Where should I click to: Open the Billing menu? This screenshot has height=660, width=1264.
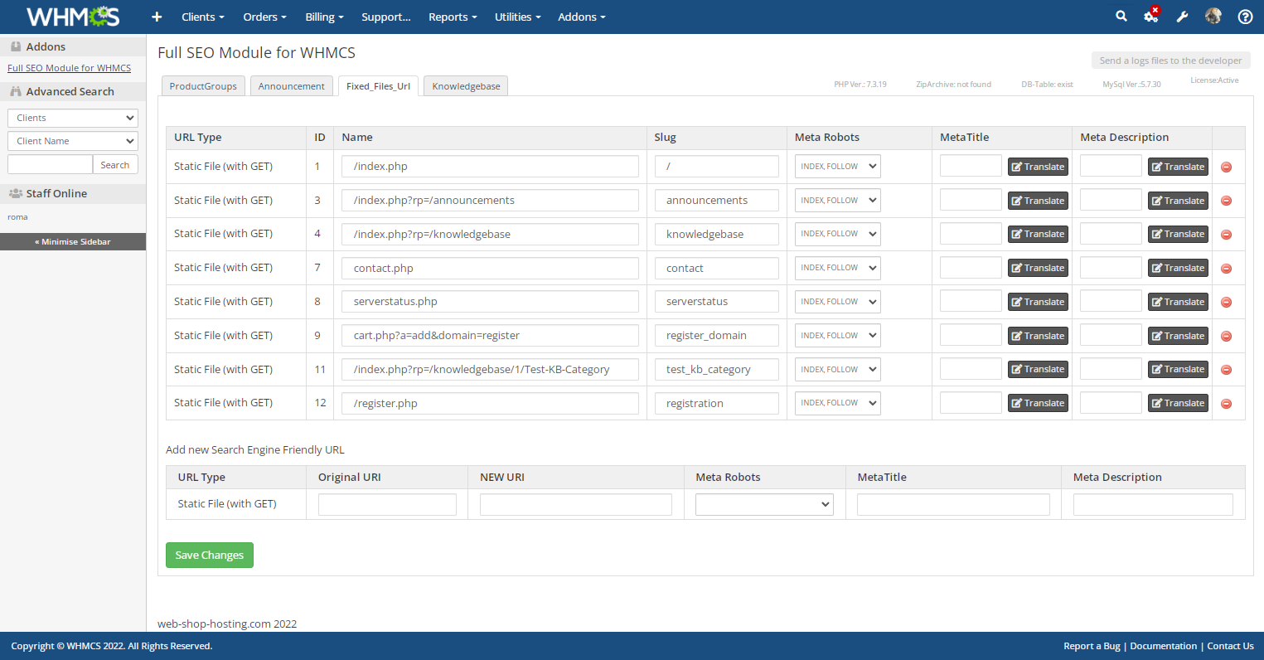tap(324, 17)
